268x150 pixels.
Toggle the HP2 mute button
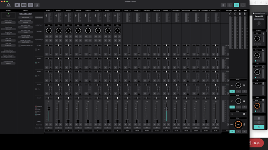coord(232,91)
